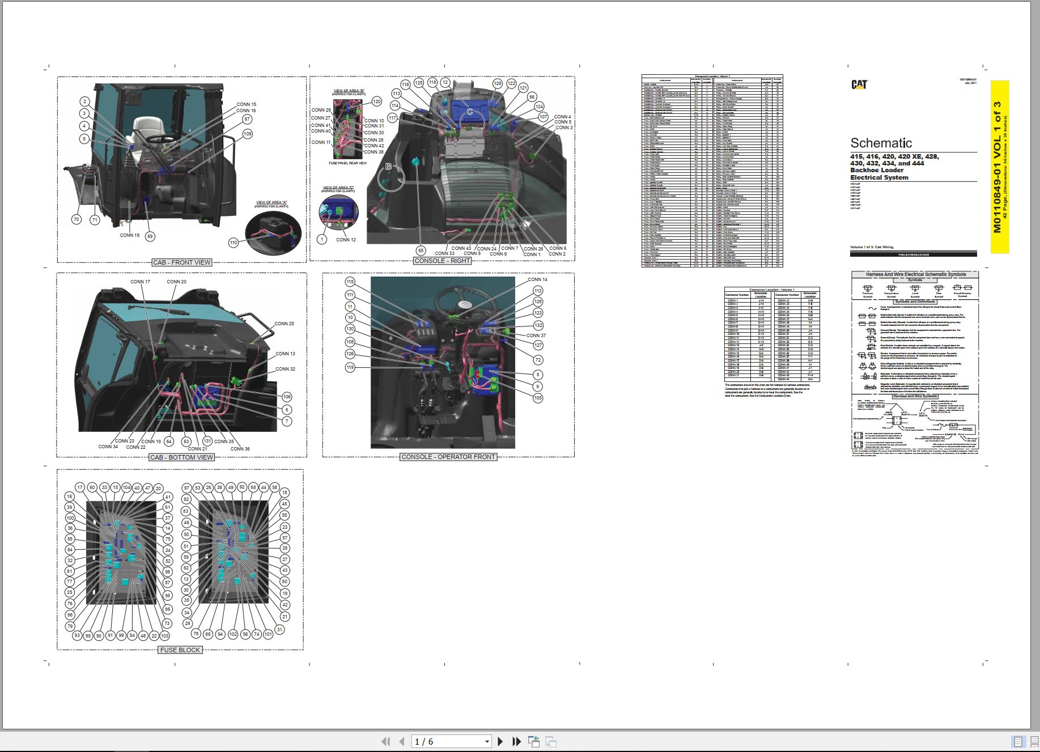Go to the previous page
Screen dimensions: 1040x752
coord(402,741)
